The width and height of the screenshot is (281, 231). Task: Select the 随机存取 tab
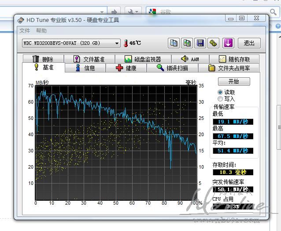coord(236,59)
